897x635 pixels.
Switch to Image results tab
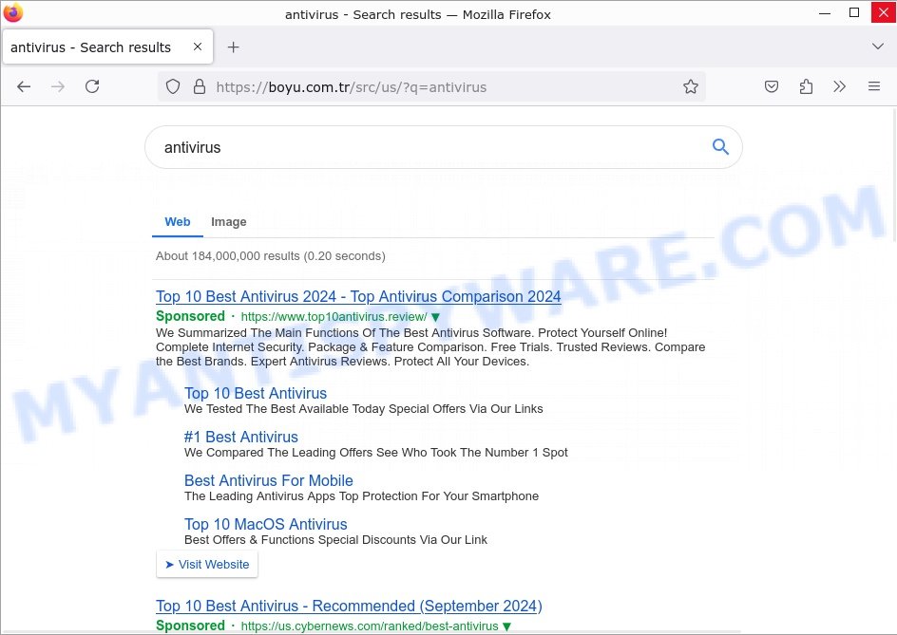point(229,222)
